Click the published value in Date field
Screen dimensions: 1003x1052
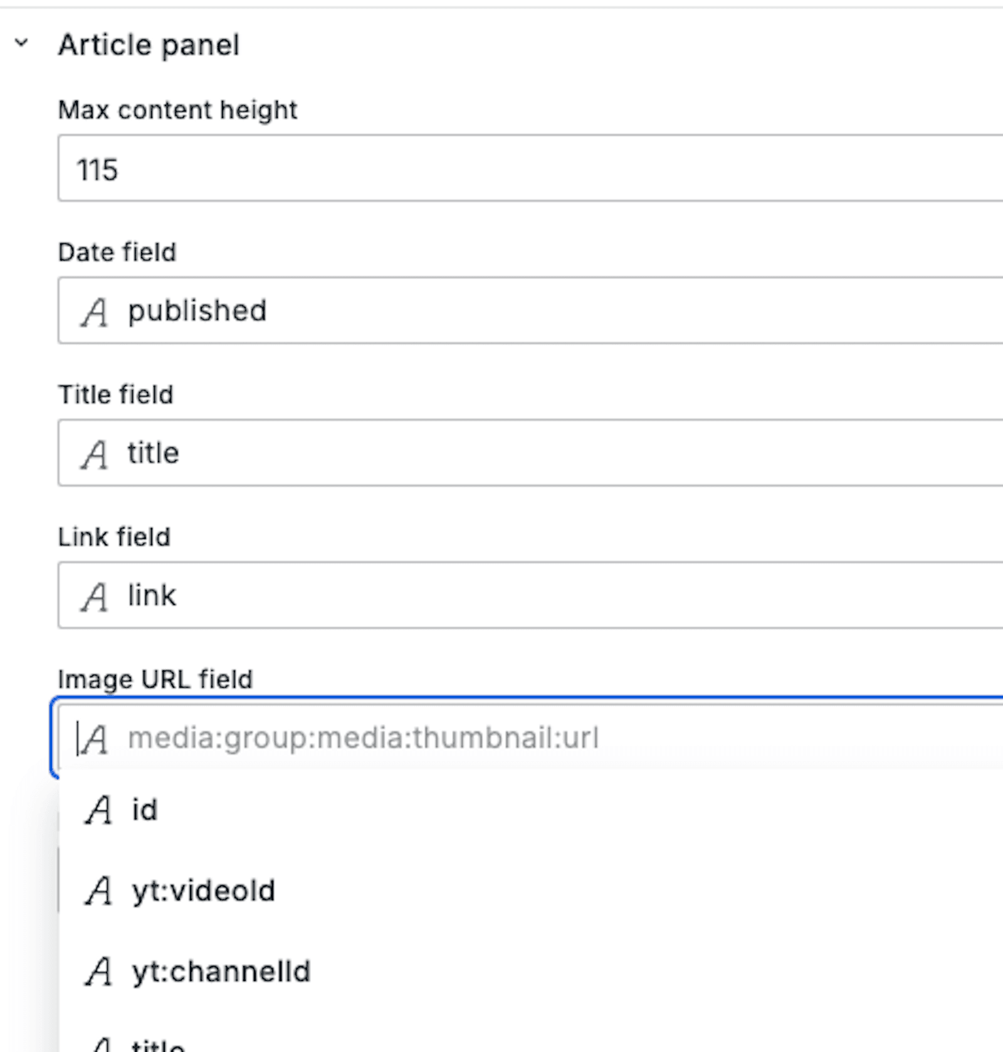pos(196,311)
